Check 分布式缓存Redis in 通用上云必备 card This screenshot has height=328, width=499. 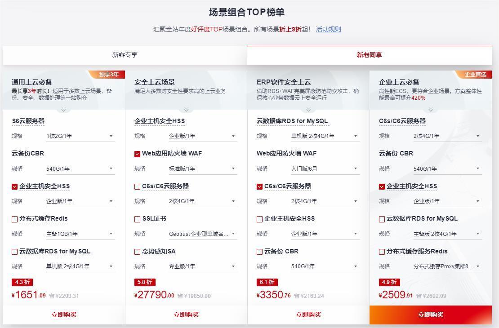coord(14,219)
